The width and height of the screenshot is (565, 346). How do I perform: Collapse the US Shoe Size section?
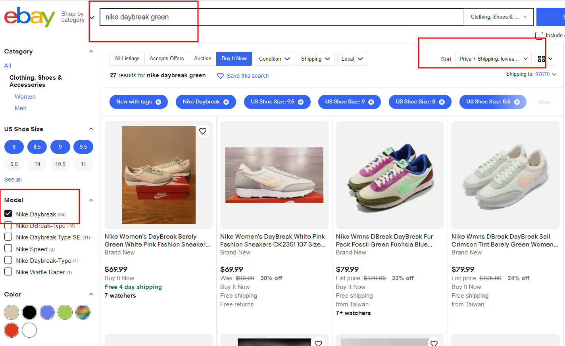[91, 129]
